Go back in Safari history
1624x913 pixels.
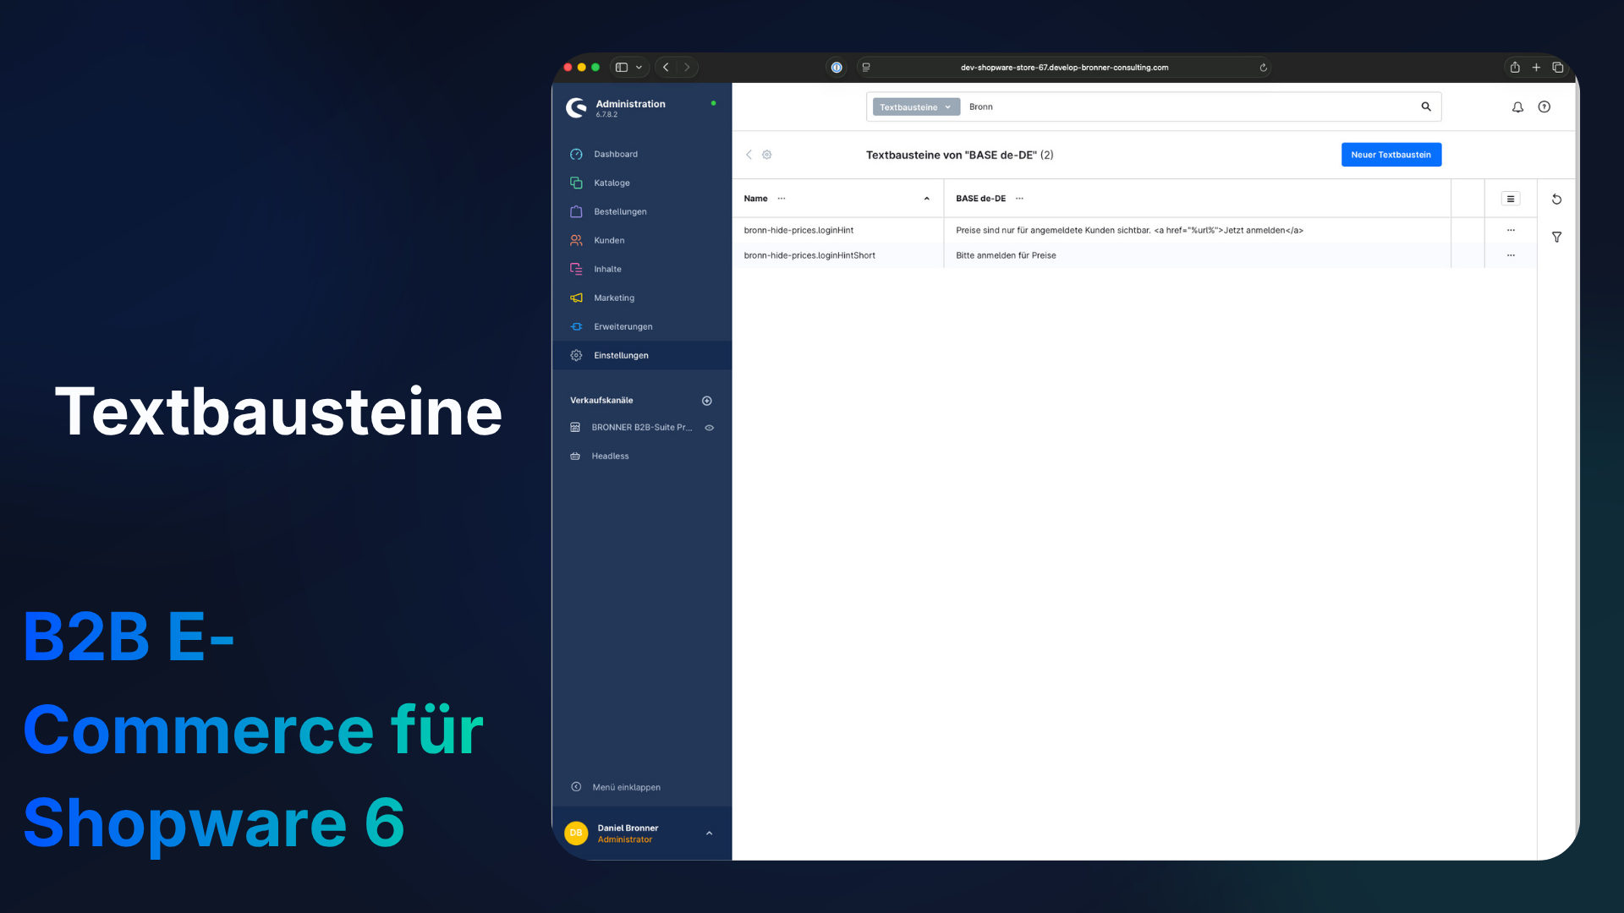click(x=666, y=68)
